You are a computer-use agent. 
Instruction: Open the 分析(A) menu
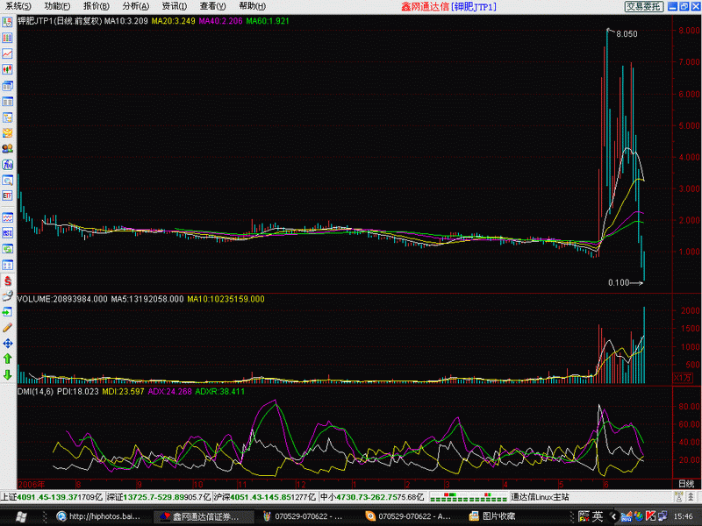(x=135, y=6)
